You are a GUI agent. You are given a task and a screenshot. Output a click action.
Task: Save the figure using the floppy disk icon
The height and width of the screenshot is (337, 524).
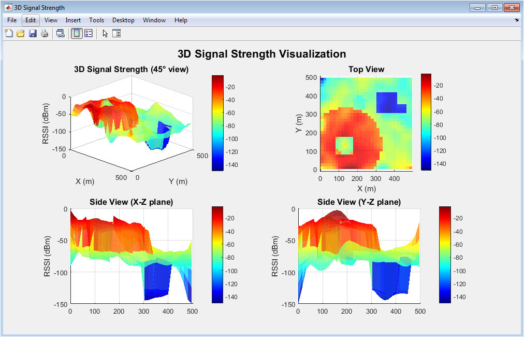(x=33, y=34)
